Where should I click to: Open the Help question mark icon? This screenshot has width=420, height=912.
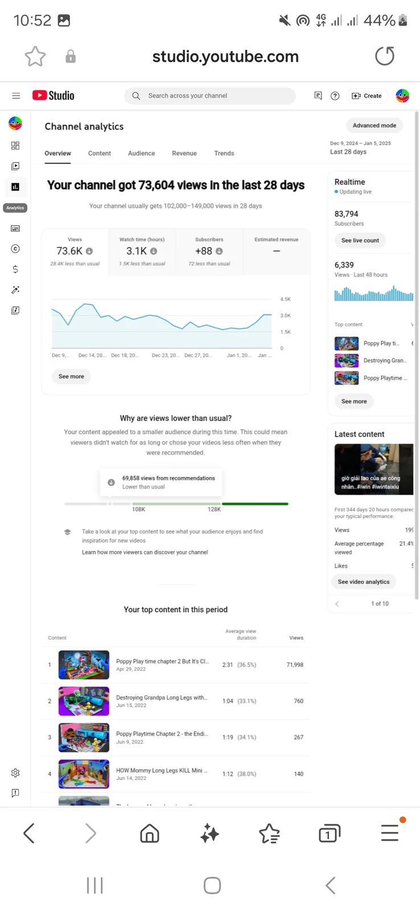335,96
